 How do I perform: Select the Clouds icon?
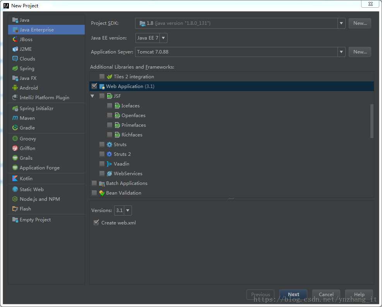[x=15, y=59]
